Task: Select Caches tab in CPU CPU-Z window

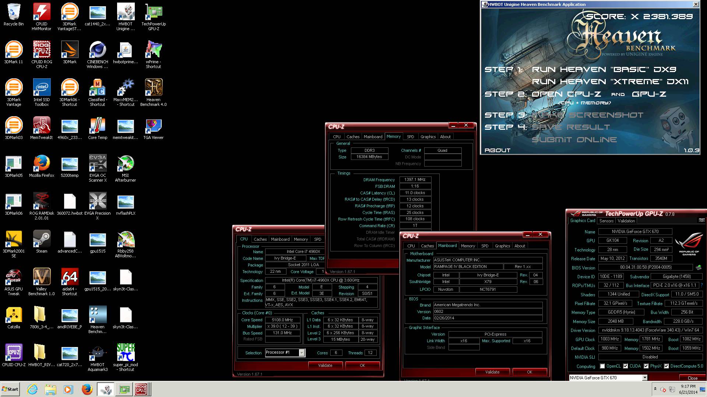Action: click(x=260, y=239)
